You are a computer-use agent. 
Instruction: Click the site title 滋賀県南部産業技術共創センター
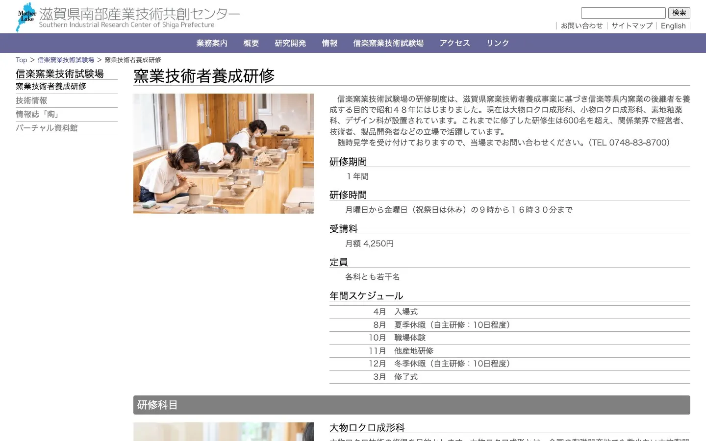click(140, 14)
